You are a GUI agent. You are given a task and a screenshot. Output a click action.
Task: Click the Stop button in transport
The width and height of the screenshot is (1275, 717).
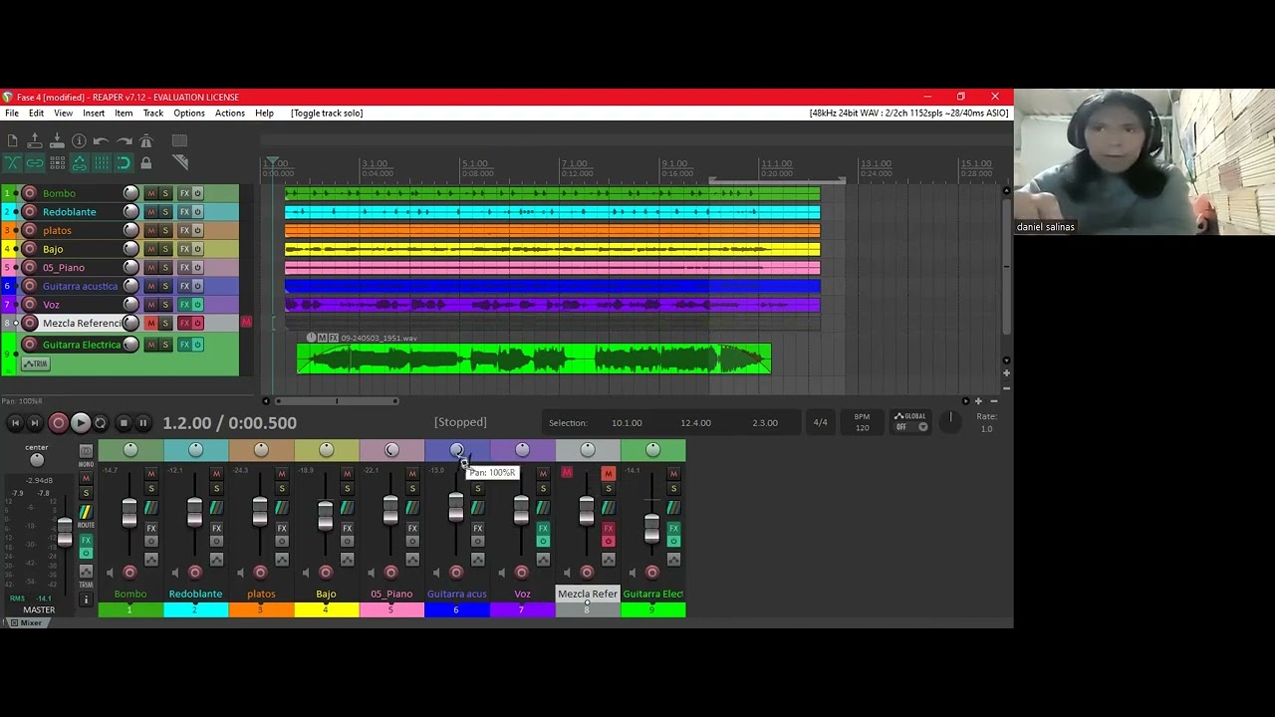124,423
